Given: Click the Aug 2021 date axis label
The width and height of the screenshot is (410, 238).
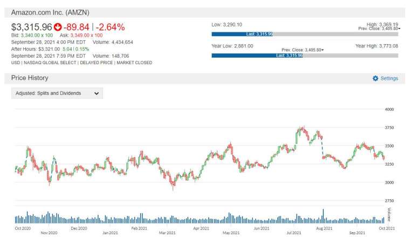Looking at the screenshot, I should point(324,228).
